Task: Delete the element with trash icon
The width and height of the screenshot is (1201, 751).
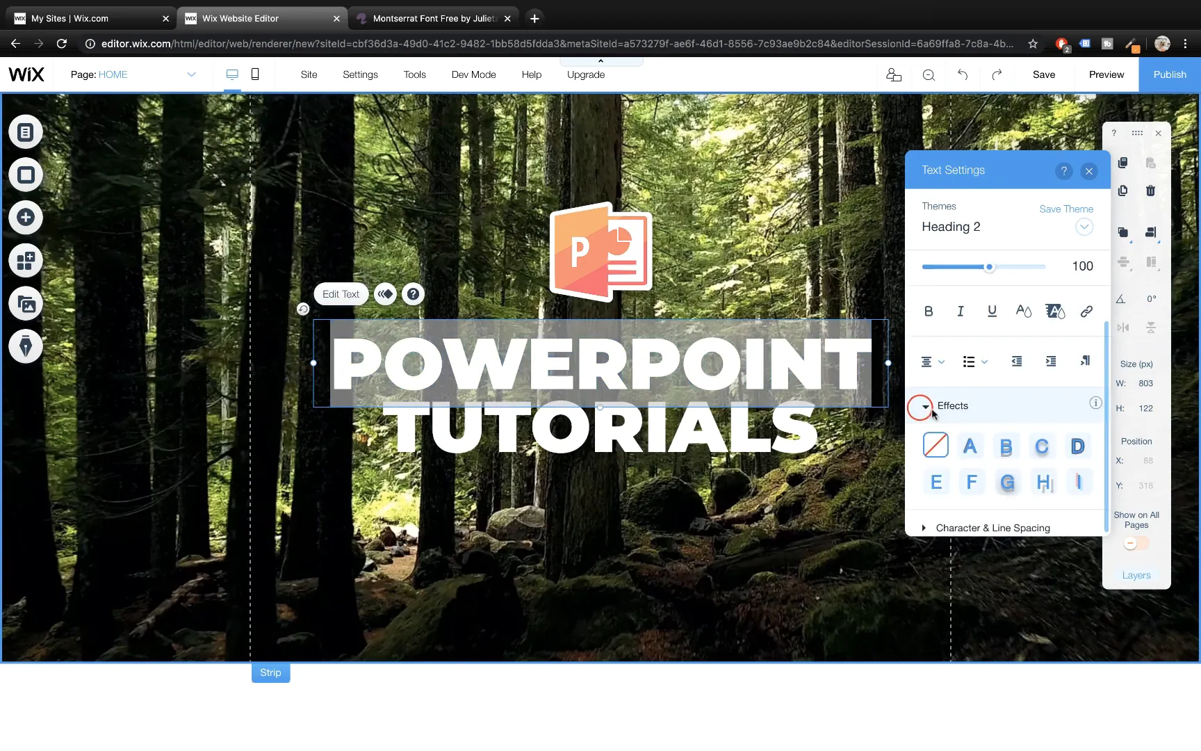Action: (1150, 191)
